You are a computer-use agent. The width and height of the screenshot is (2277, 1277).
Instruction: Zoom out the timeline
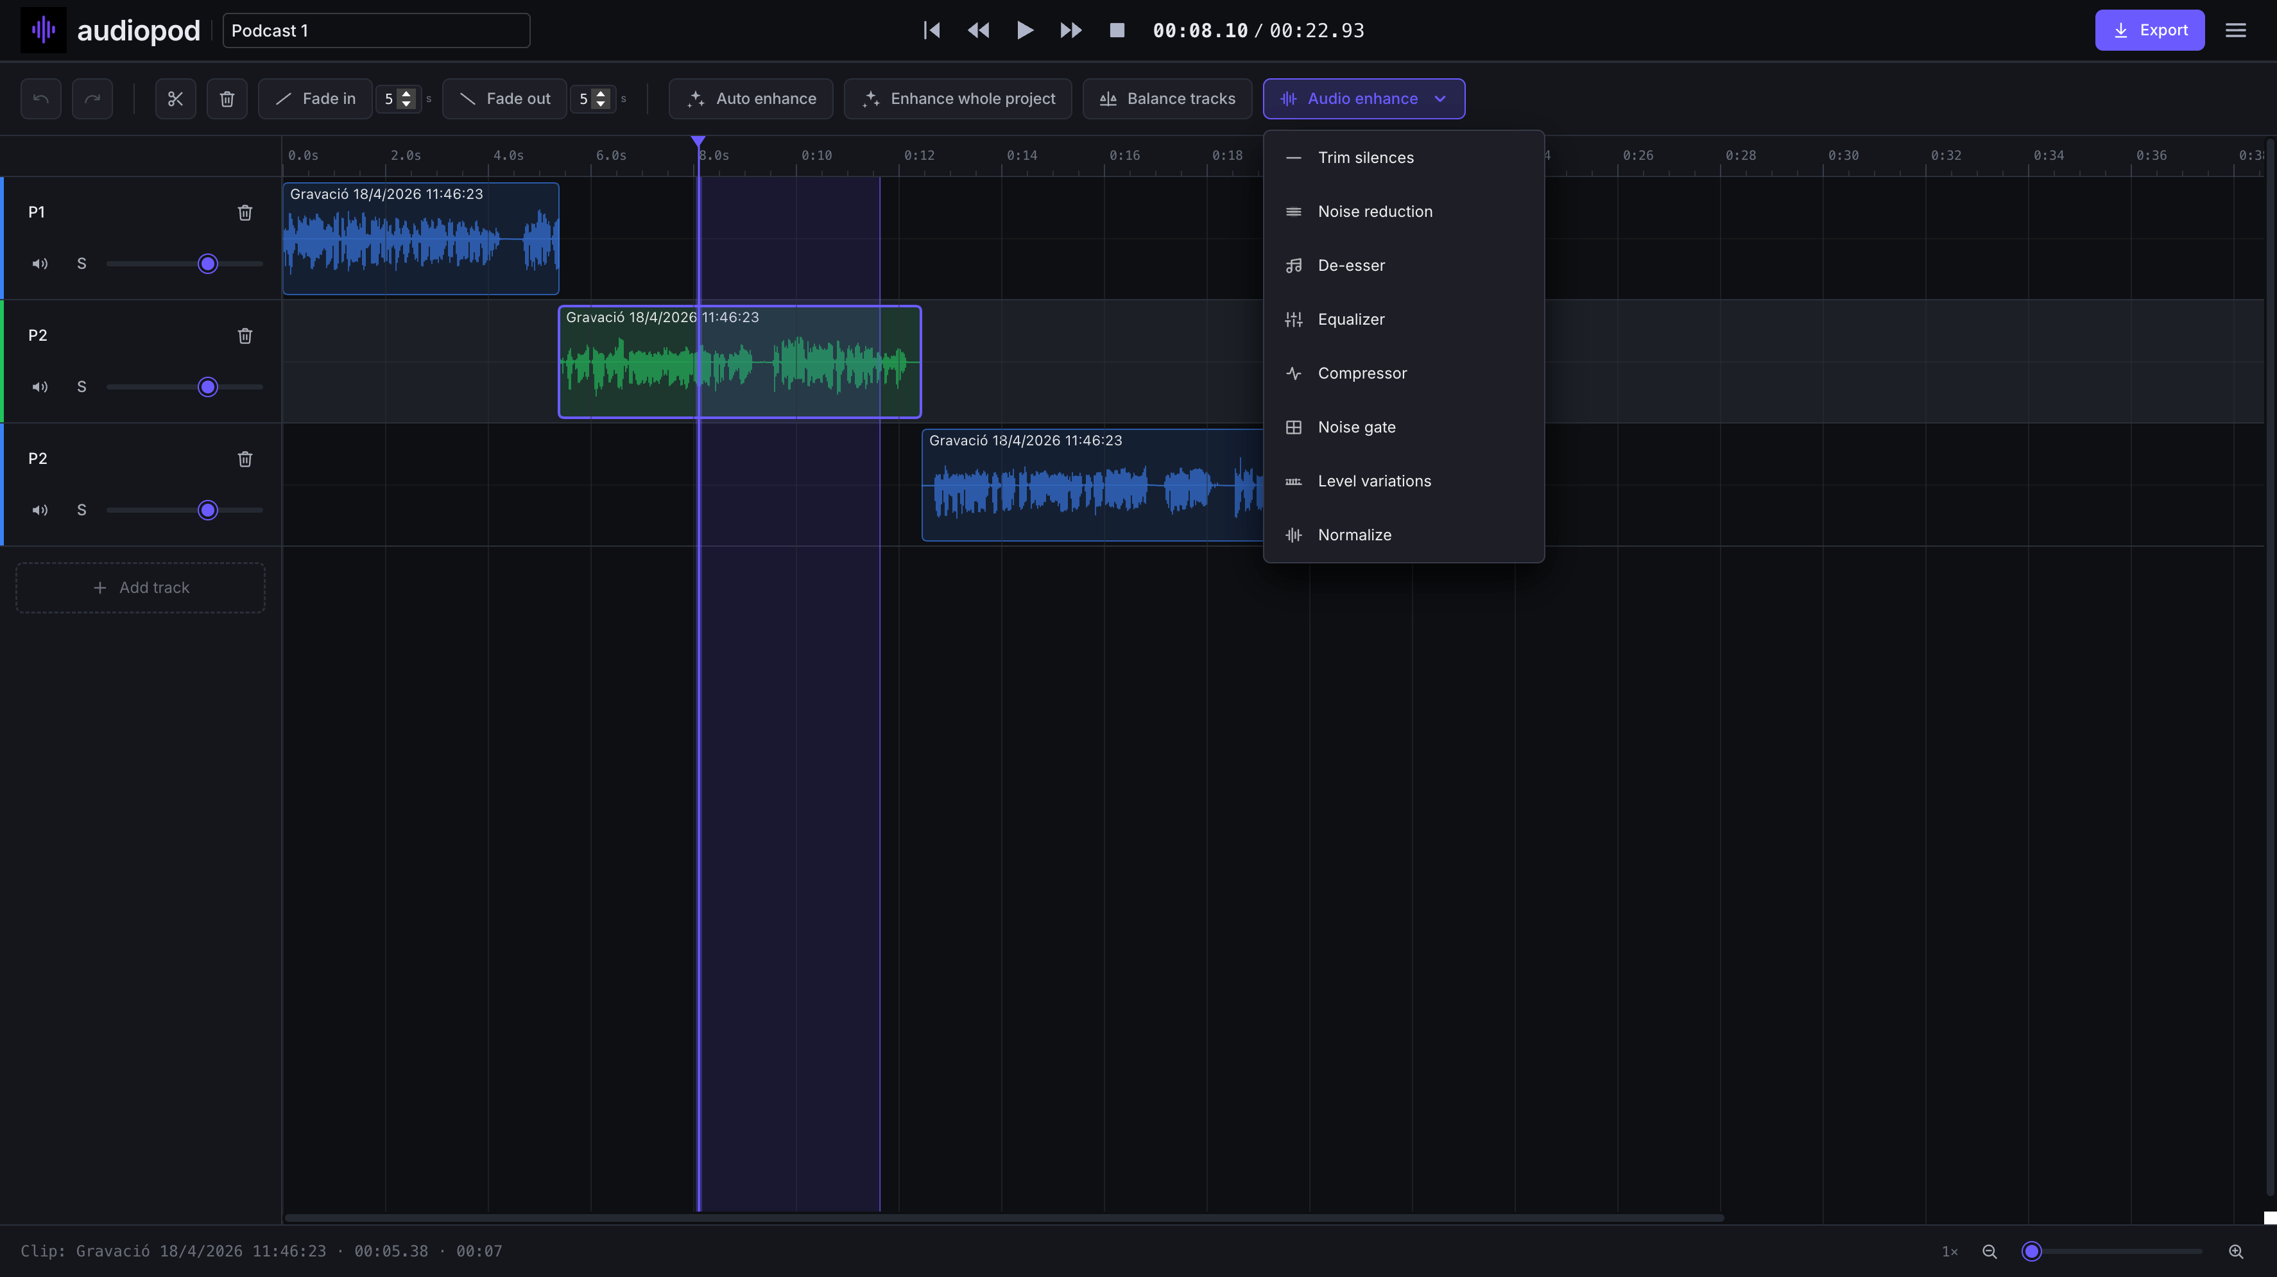(x=1989, y=1251)
